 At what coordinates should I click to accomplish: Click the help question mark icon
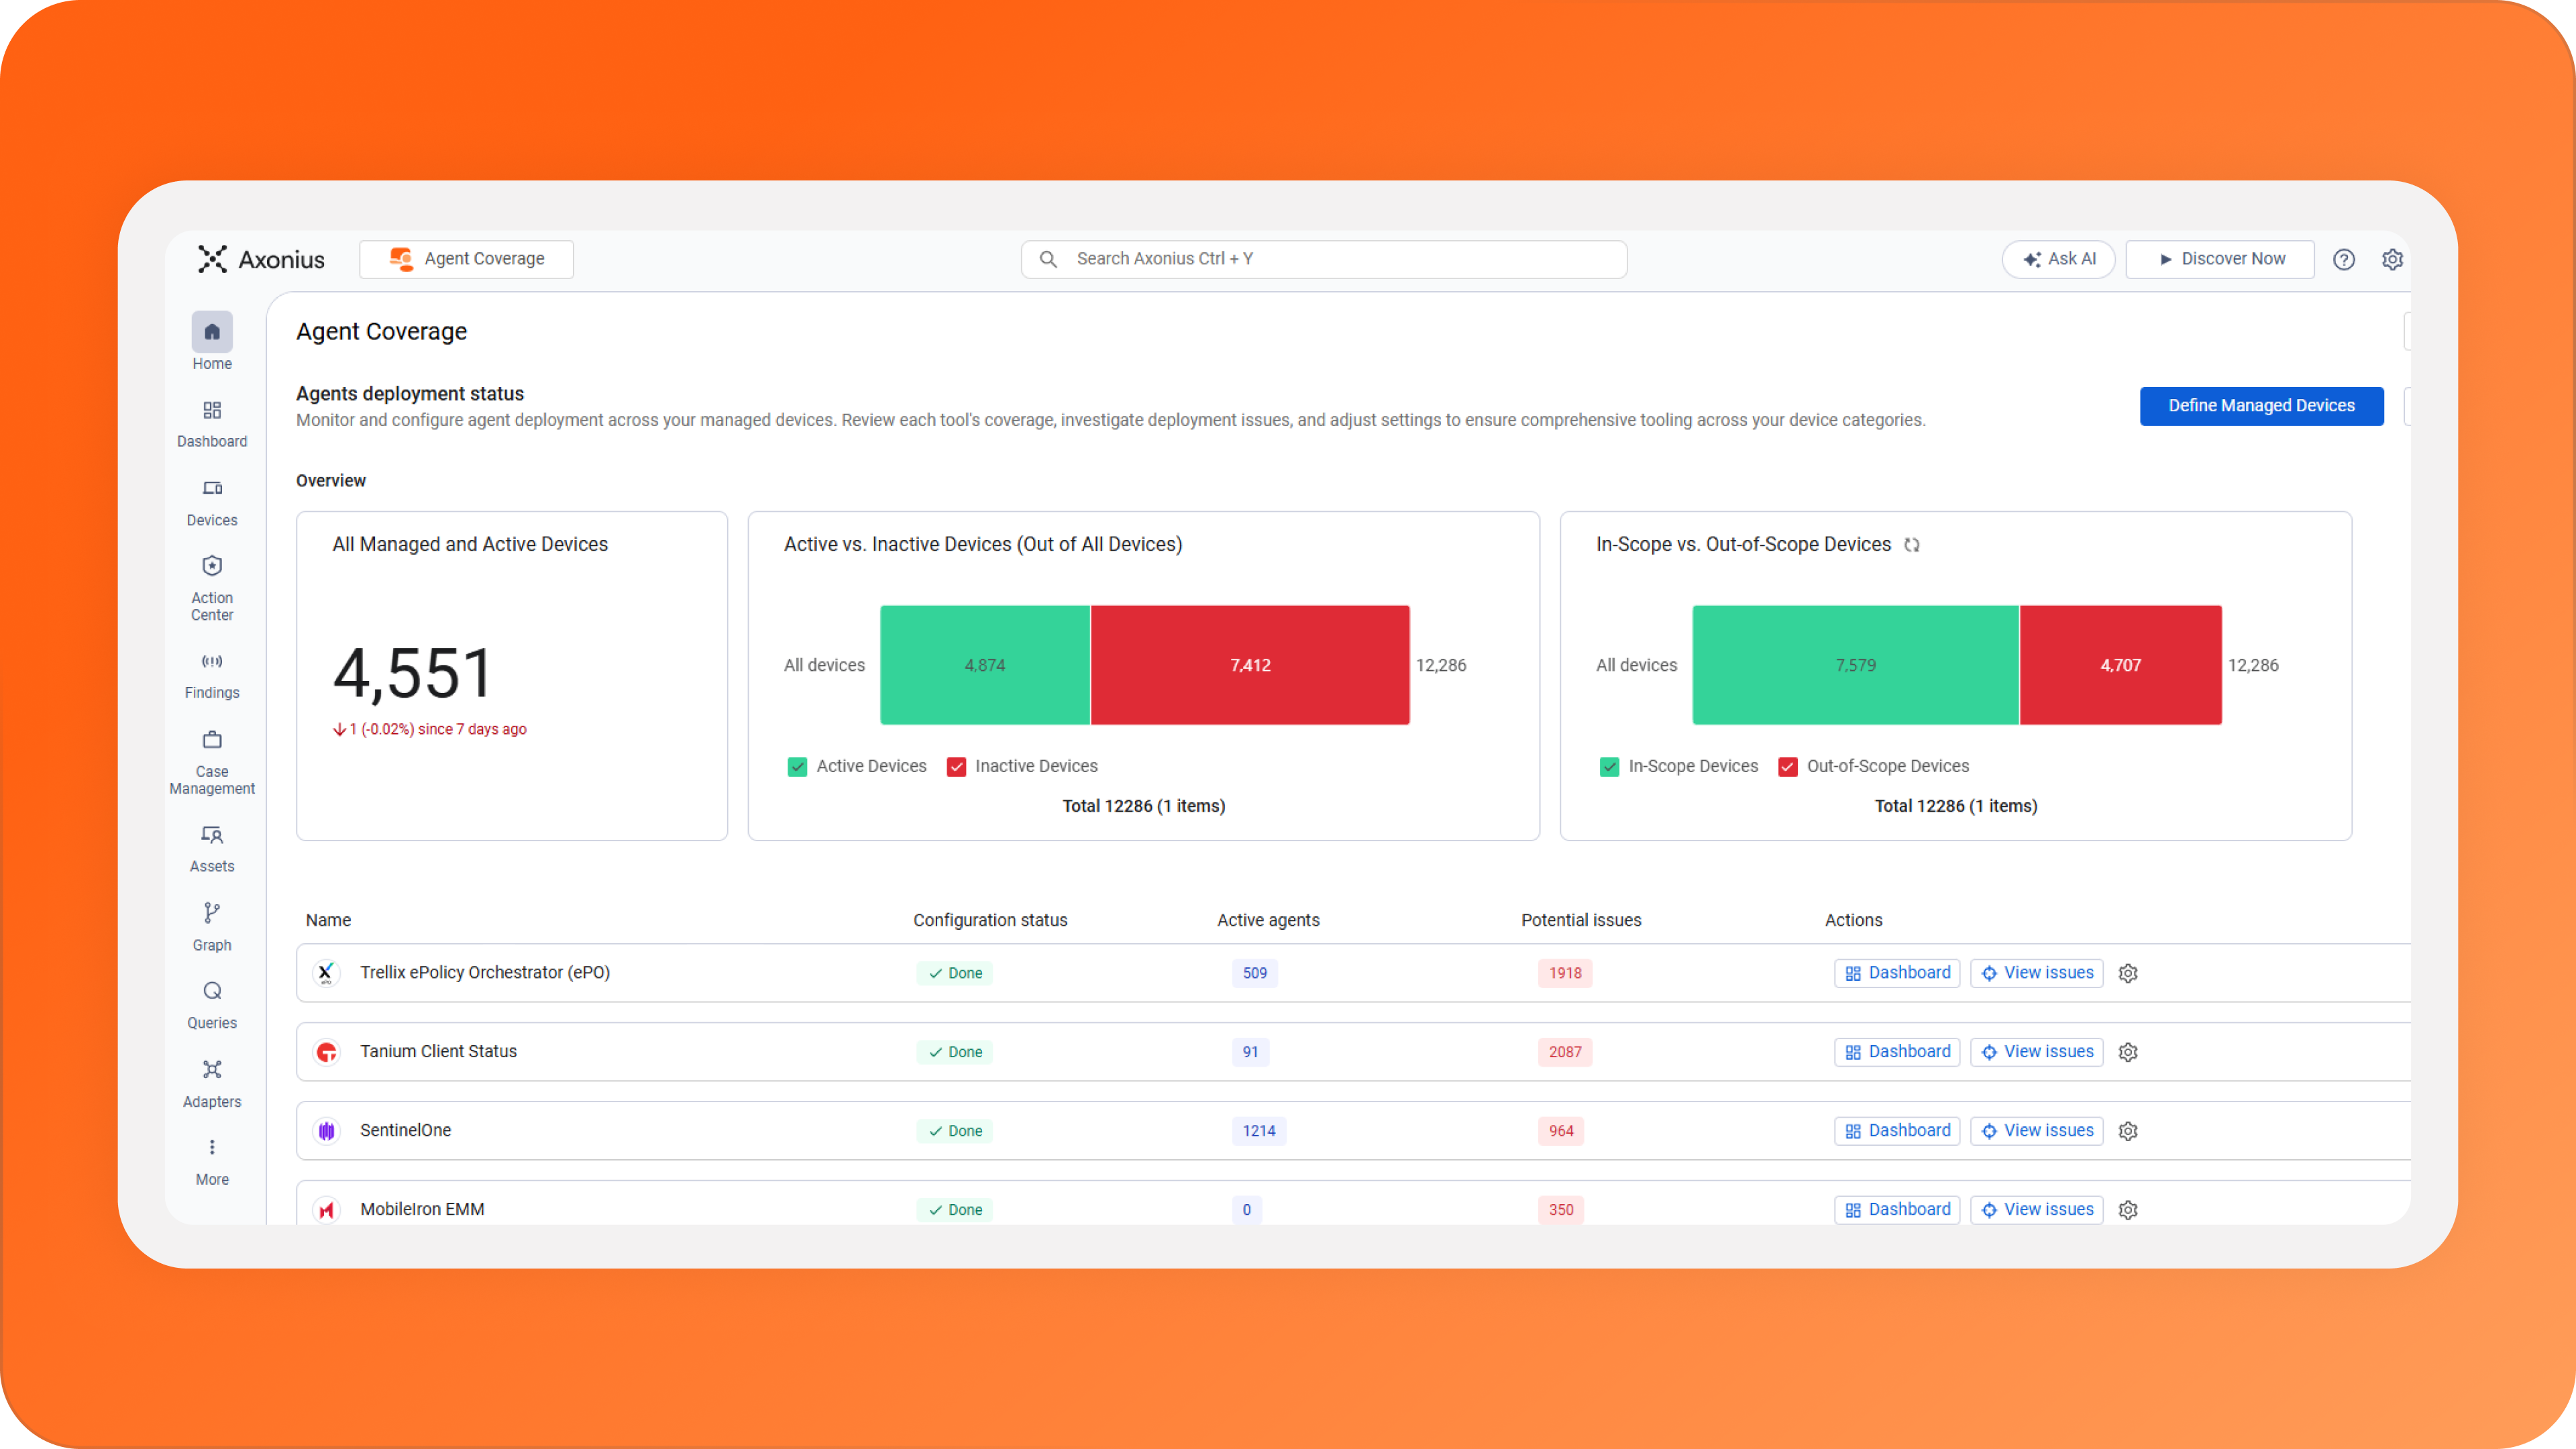2344,260
